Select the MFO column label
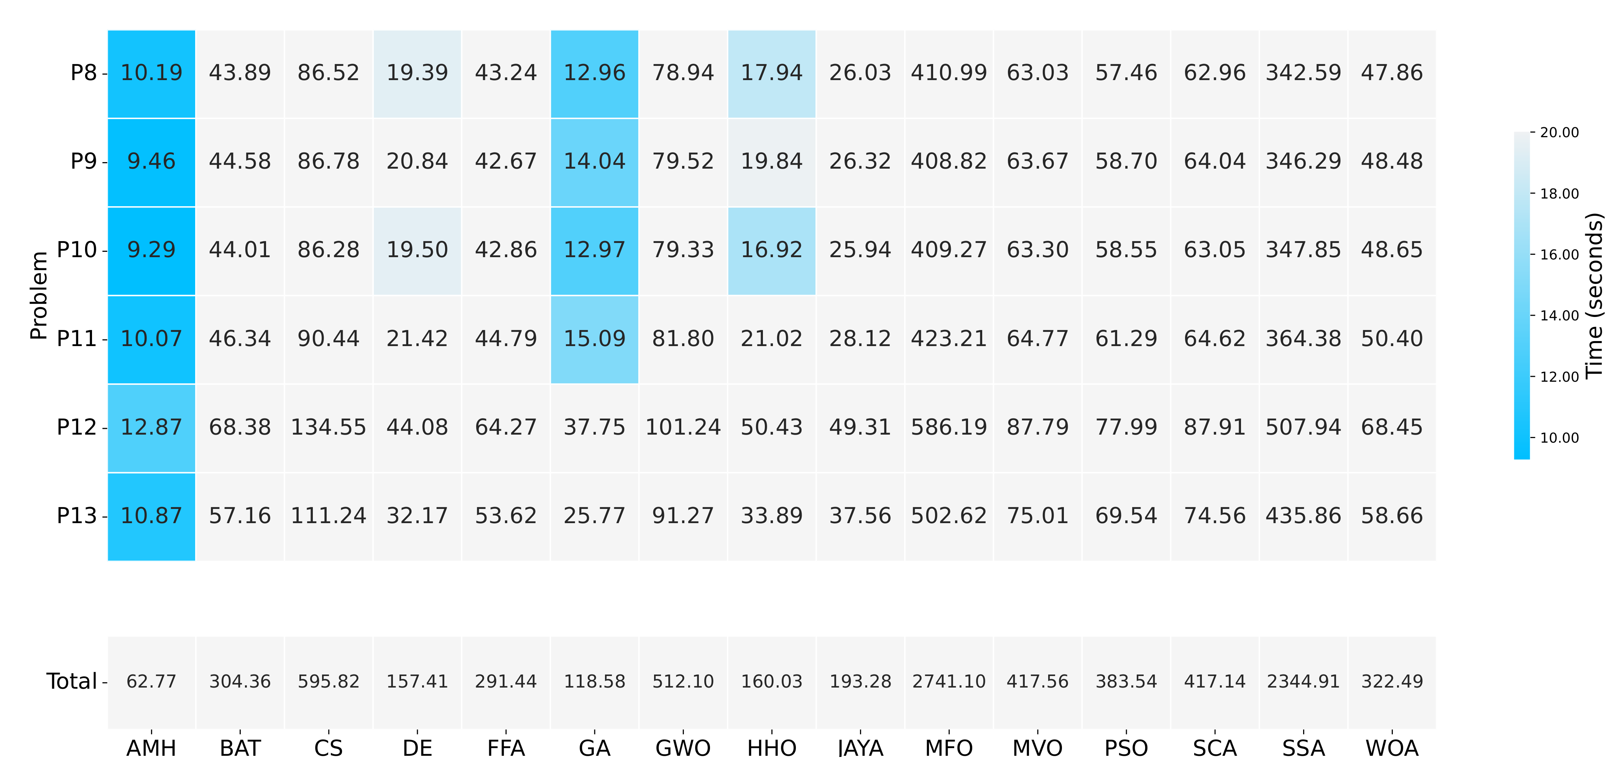 coord(949,748)
